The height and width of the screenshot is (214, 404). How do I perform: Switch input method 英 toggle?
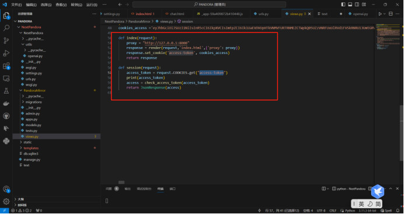point(361,204)
